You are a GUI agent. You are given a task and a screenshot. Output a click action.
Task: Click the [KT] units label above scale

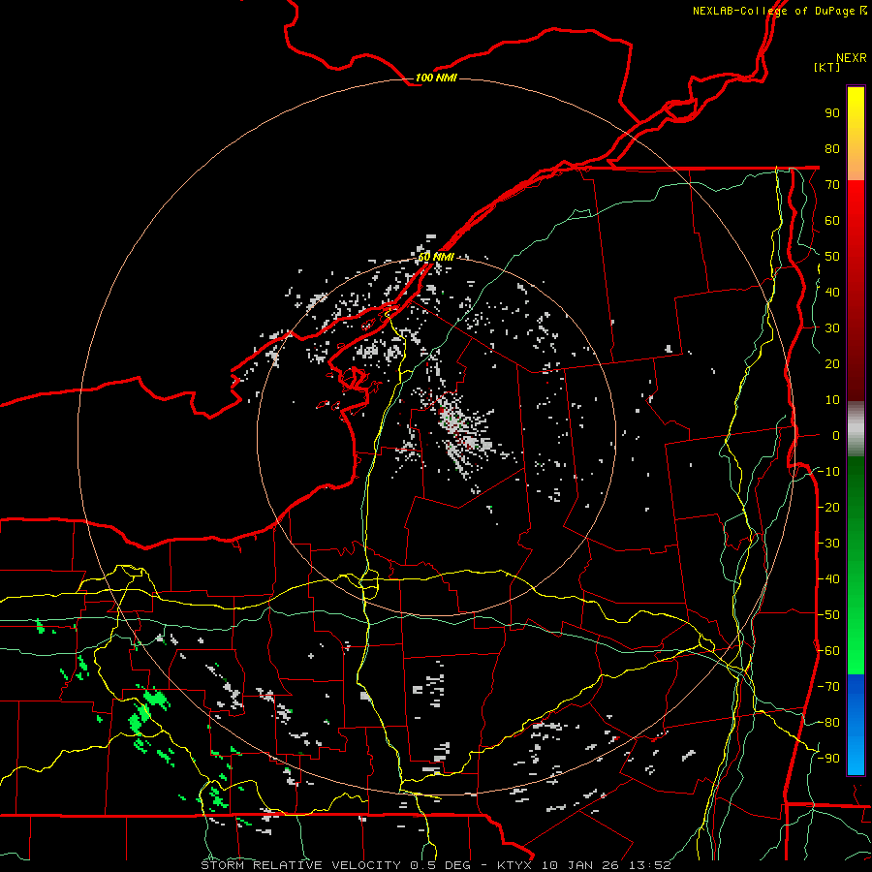tap(827, 67)
